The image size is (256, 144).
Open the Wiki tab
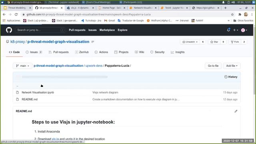(140, 52)
